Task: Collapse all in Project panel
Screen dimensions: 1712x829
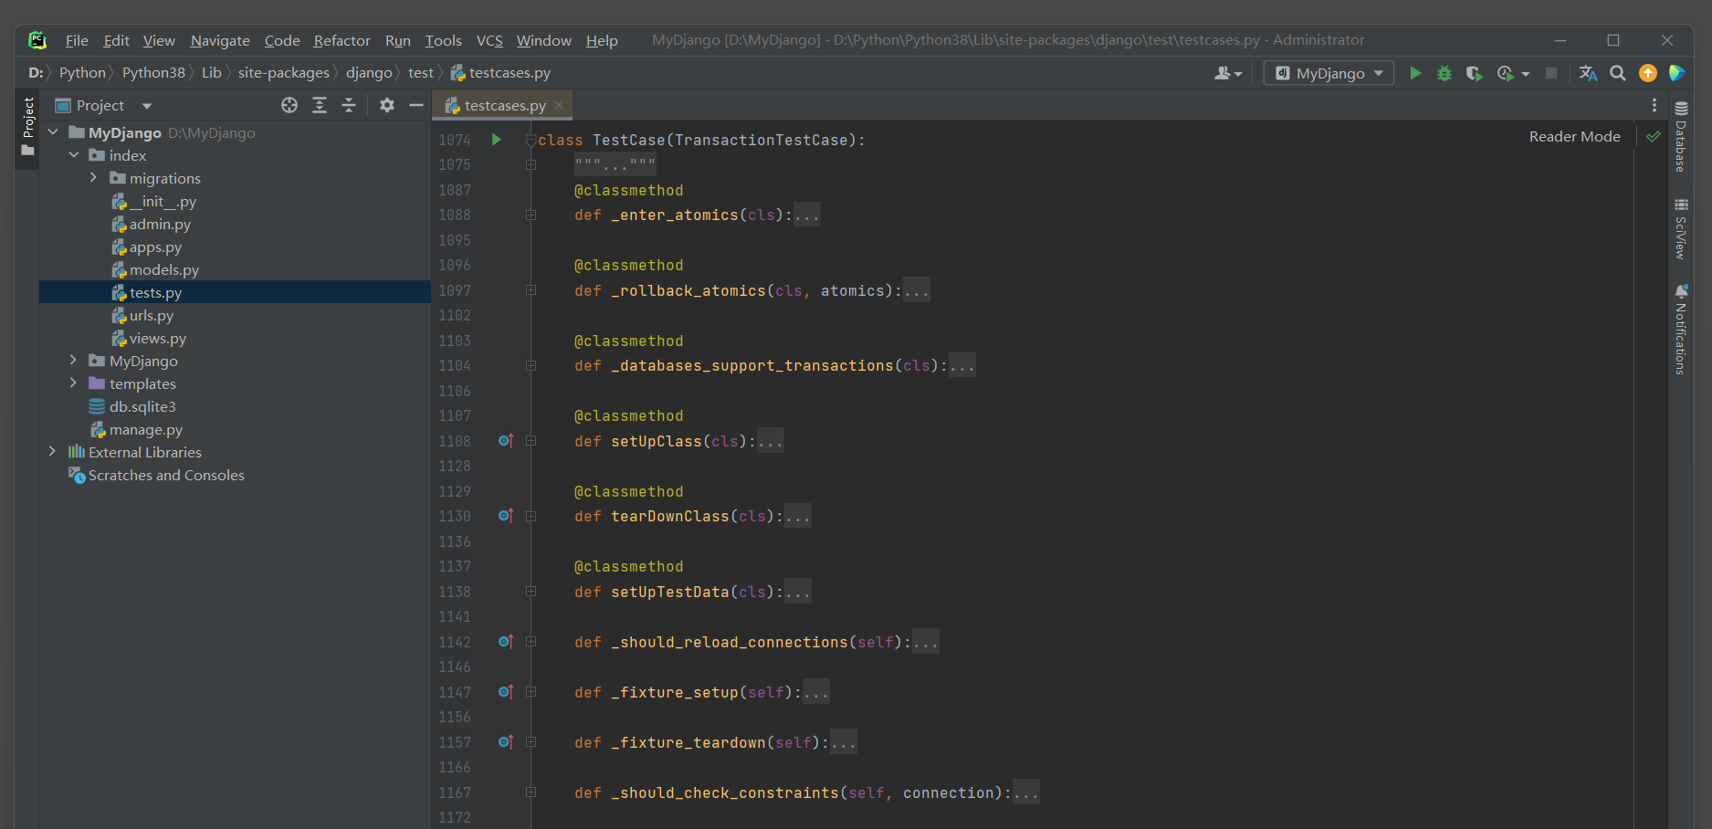Action: 349,105
